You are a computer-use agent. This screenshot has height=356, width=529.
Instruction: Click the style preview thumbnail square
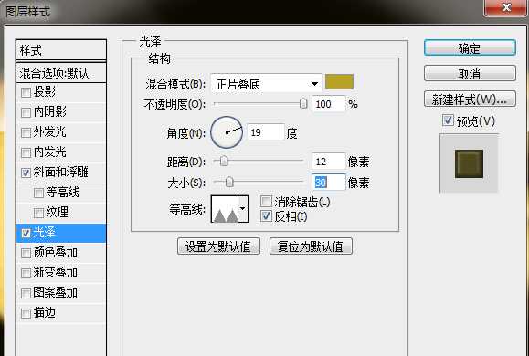point(469,163)
